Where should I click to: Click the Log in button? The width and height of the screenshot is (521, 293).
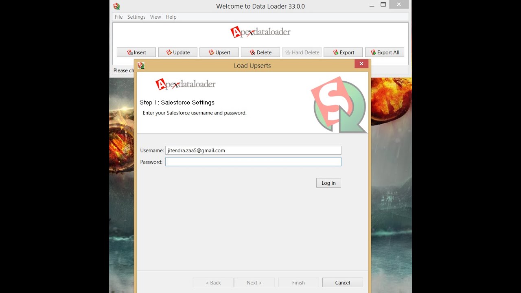tap(328, 183)
